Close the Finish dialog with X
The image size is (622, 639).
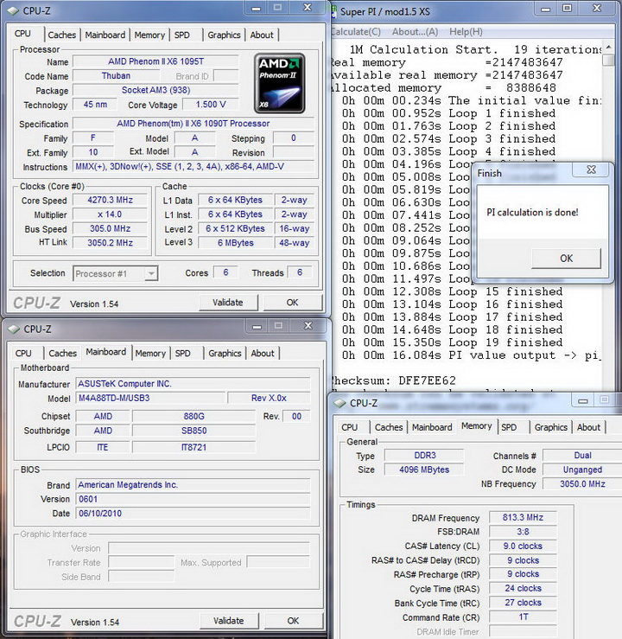point(591,170)
